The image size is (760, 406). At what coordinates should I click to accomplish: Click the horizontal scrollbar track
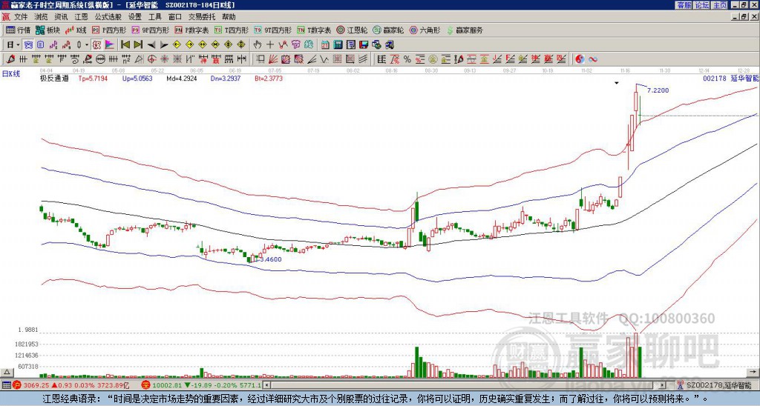[464, 385]
